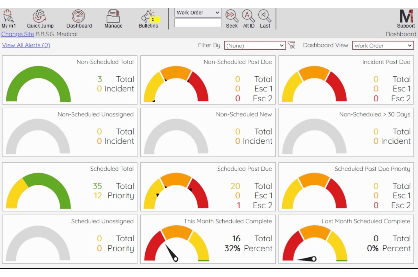The image size is (418, 277).
Task: Click the Change Site link
Action: [17, 34]
